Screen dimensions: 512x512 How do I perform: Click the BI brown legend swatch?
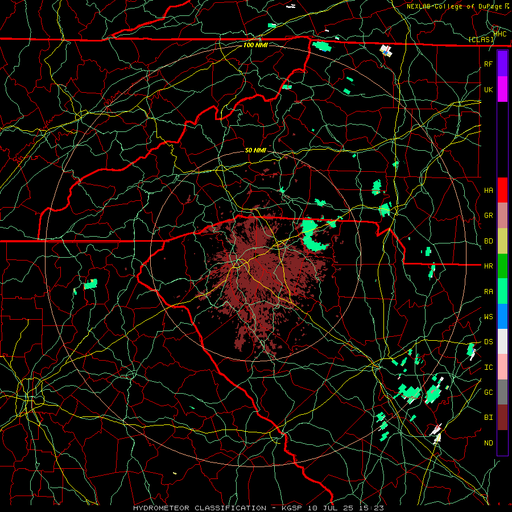tap(502, 418)
